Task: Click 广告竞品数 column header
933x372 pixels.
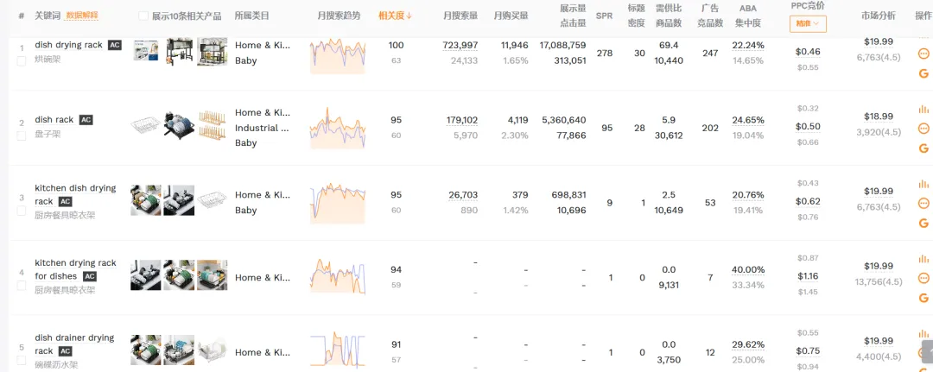Action: 710,16
